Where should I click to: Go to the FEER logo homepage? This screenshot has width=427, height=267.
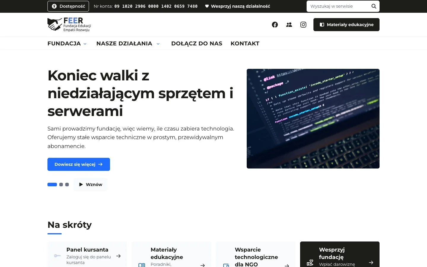coord(69,25)
